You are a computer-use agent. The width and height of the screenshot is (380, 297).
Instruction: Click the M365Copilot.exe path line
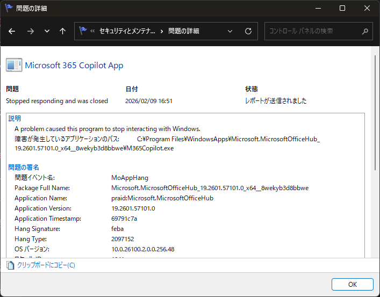pos(94,148)
